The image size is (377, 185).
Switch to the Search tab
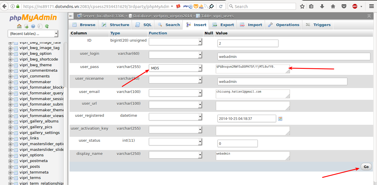pyautogui.click(x=169, y=25)
